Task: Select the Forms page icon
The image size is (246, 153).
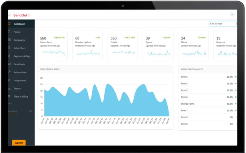Action: (10, 32)
